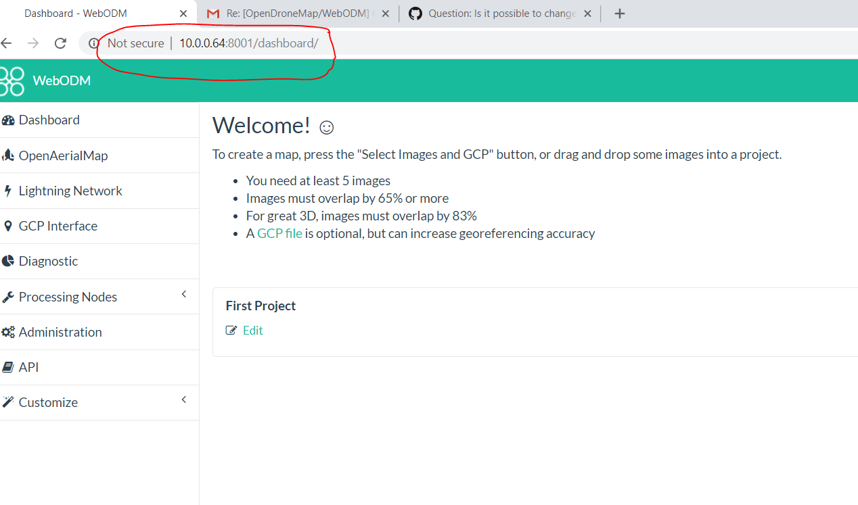Open Lightning Network via its lightning bolt icon
This screenshot has height=505, width=858.
[x=7, y=190]
